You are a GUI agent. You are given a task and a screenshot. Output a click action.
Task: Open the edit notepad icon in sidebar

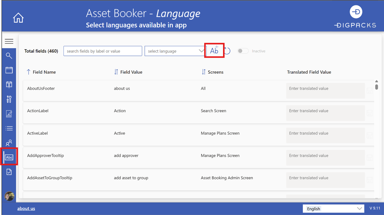pyautogui.click(x=9, y=114)
